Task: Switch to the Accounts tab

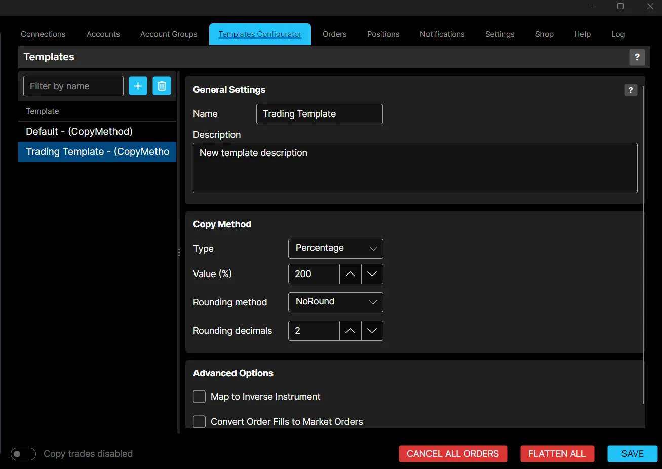Action: 103,34
